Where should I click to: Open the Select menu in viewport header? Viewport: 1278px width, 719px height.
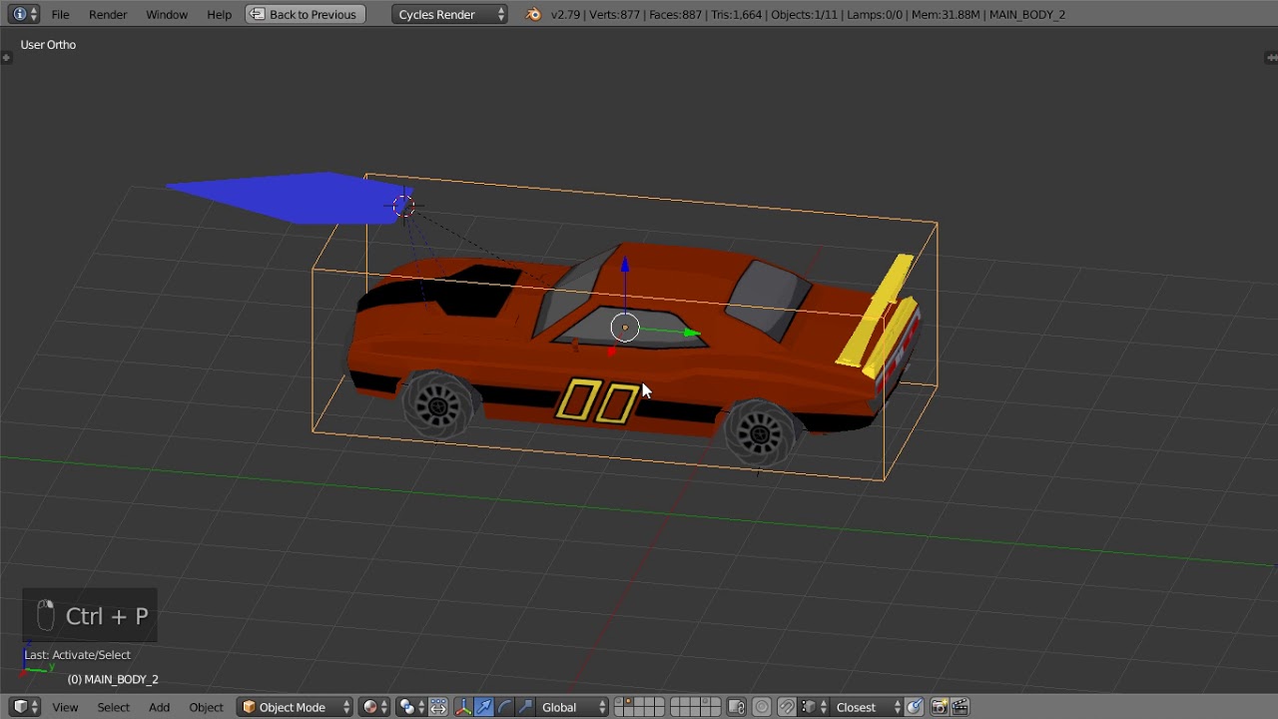(113, 707)
